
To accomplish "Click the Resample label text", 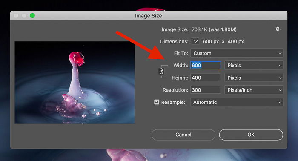I will point(173,102).
